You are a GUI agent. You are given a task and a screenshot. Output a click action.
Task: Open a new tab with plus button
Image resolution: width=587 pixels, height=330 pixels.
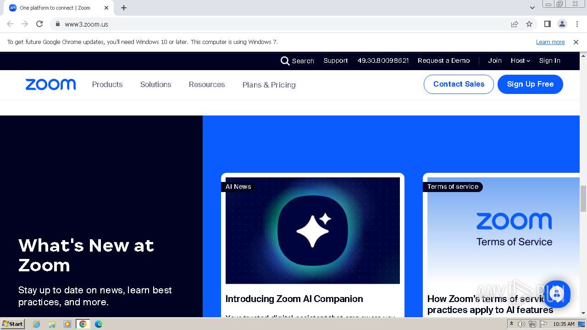coord(124,8)
